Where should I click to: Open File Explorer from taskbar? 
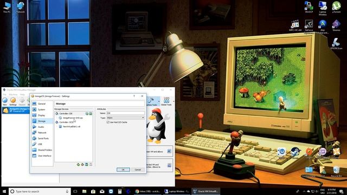click(85, 191)
